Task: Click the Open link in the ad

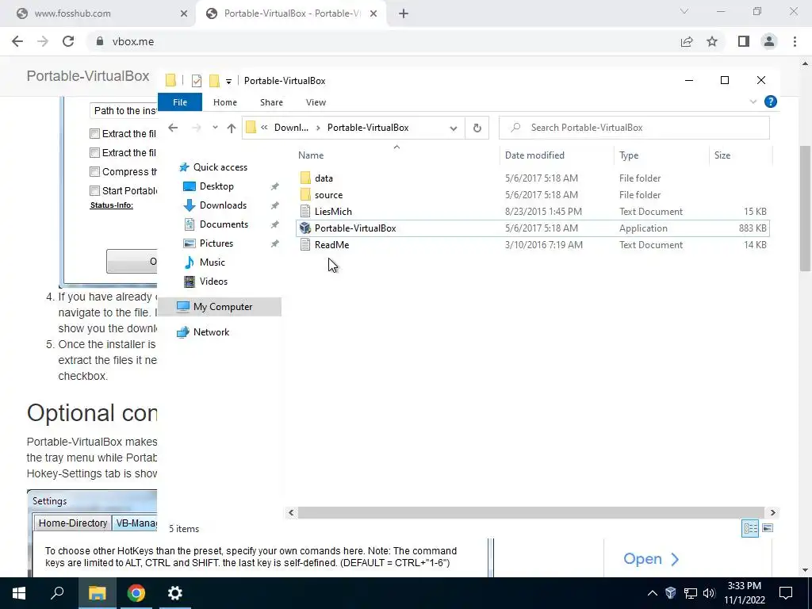Action: [x=651, y=559]
